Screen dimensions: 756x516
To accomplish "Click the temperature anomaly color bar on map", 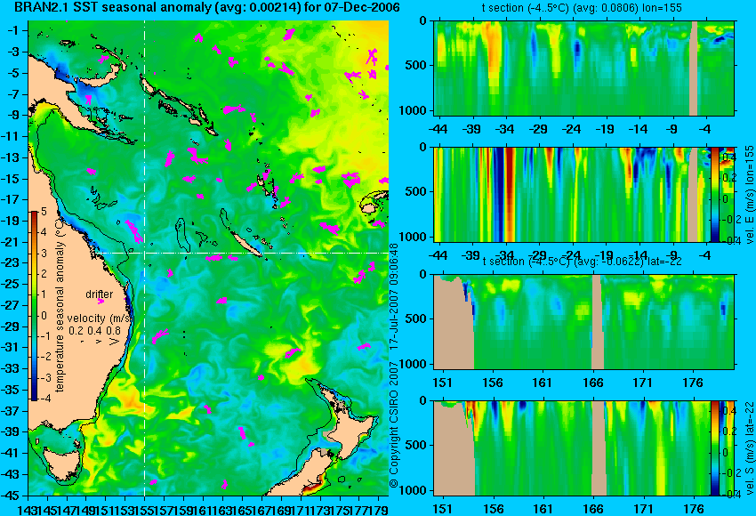I will (35, 306).
